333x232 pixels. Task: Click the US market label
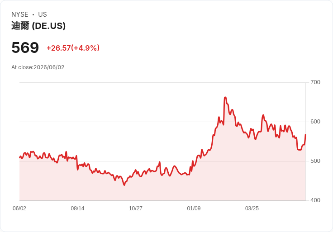coord(43,14)
